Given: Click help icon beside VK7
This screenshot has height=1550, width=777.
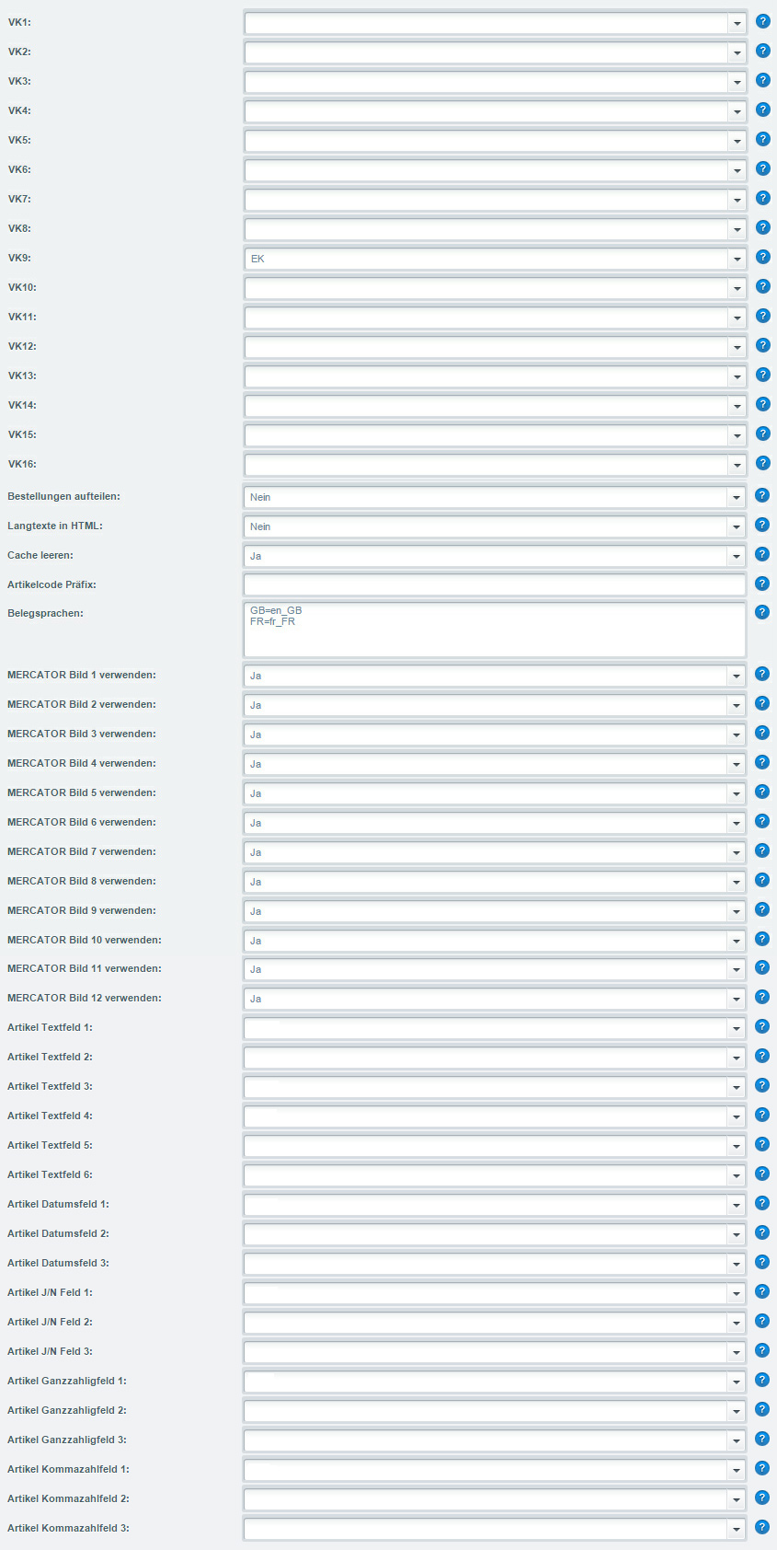Looking at the screenshot, I should pyautogui.click(x=762, y=198).
